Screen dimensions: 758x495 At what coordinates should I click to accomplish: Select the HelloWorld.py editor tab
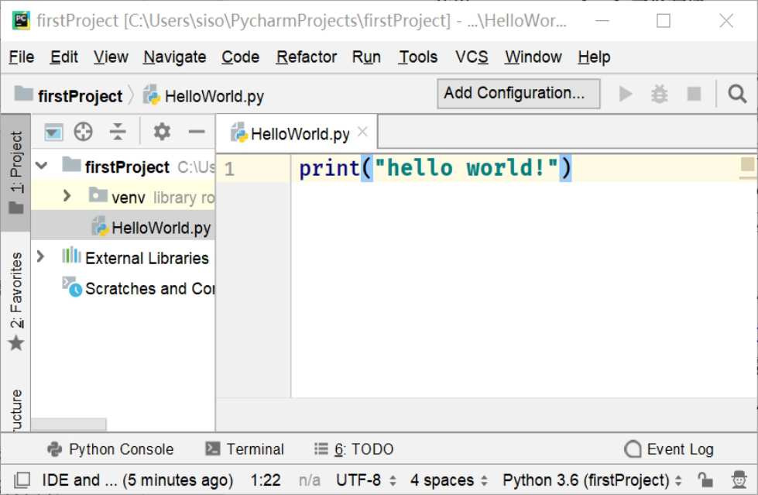pos(296,133)
